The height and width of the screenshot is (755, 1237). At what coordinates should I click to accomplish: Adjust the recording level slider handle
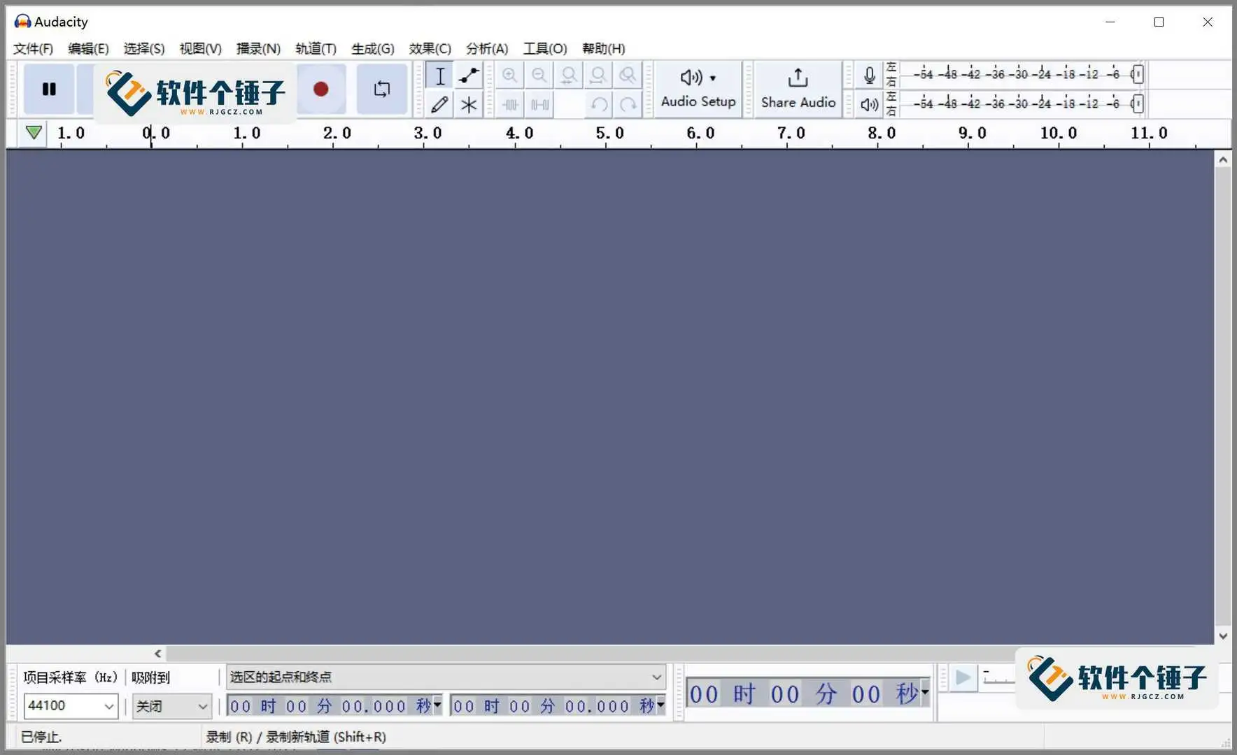(1138, 74)
